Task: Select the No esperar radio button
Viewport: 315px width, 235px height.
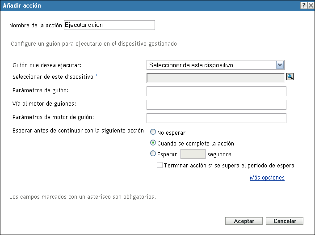Action: point(153,132)
